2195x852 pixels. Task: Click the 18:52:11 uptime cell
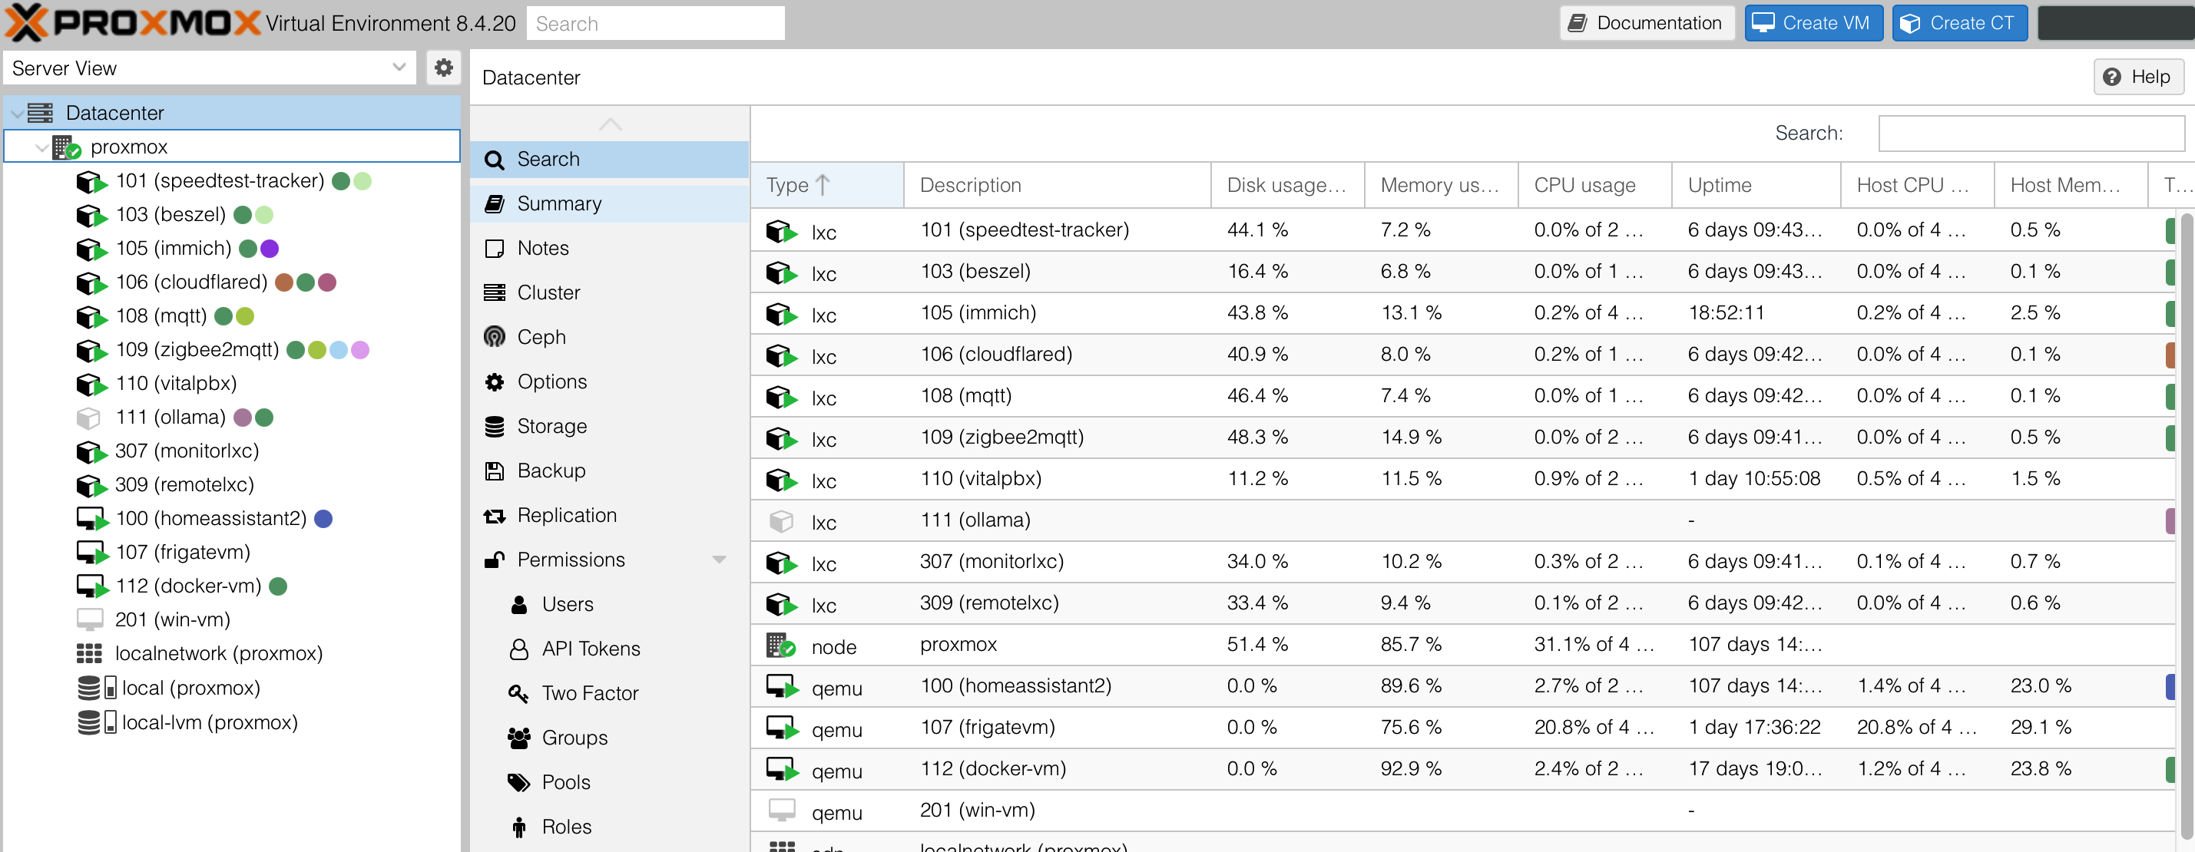coord(1756,312)
